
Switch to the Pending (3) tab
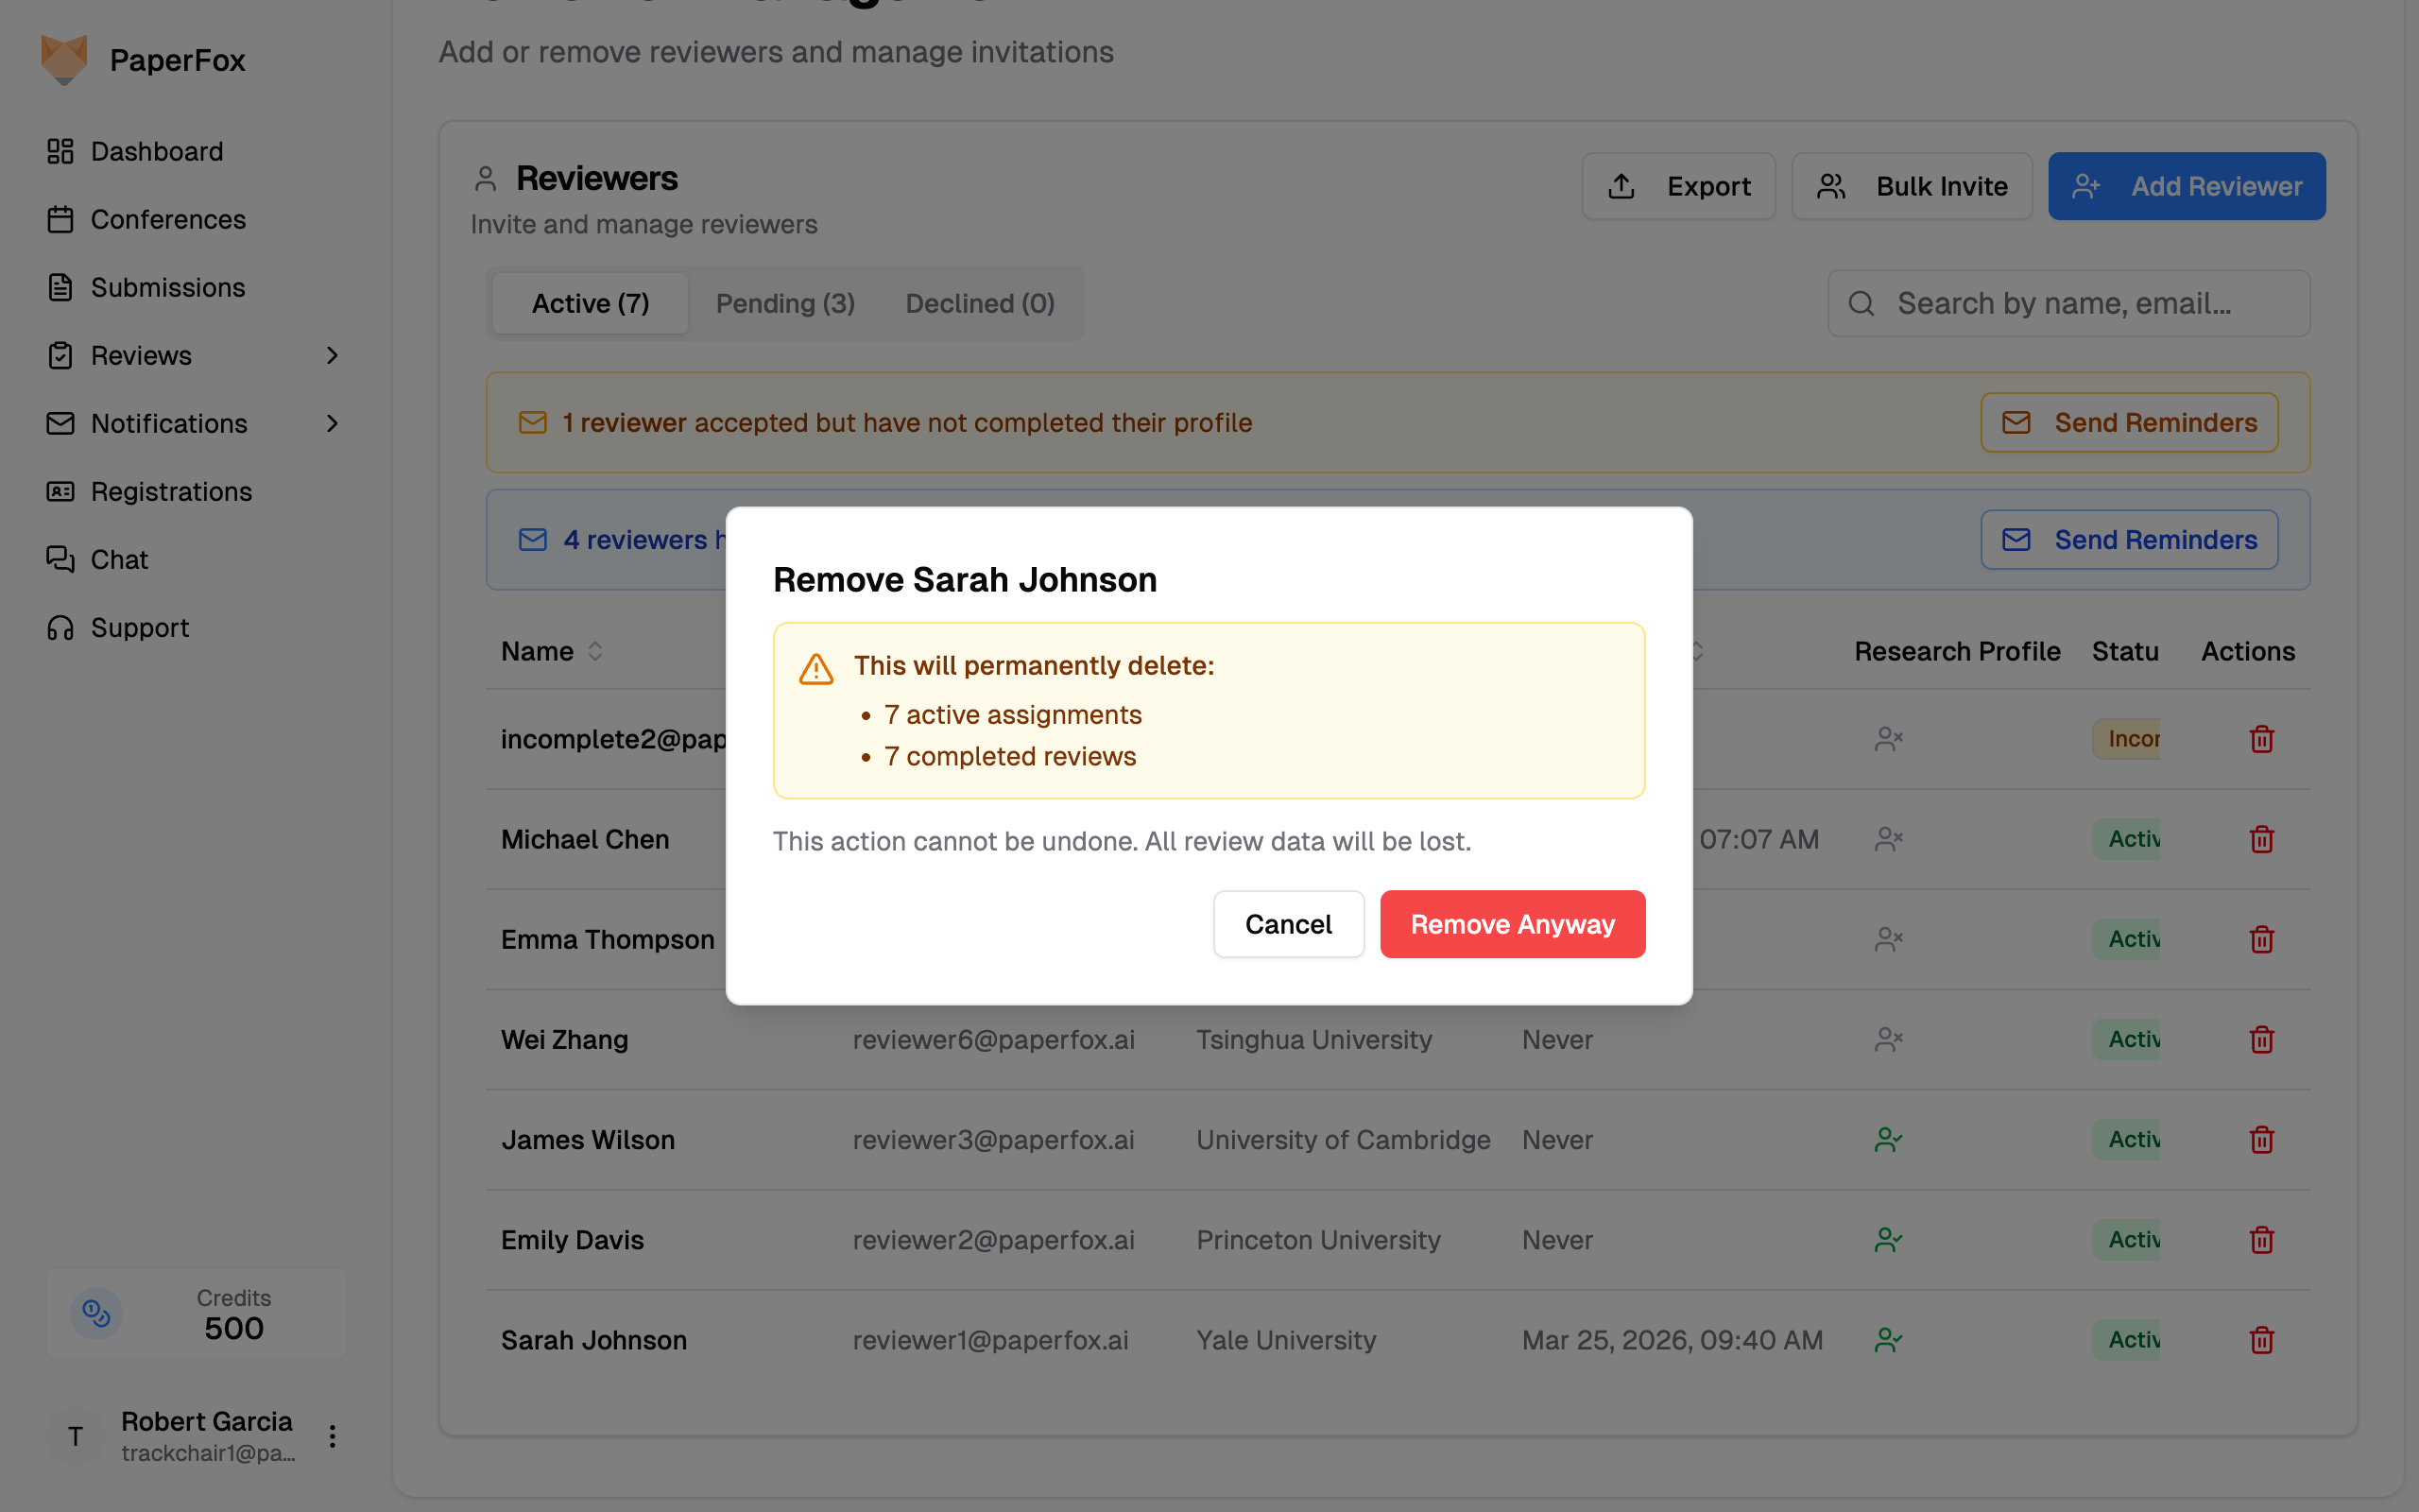784,304
